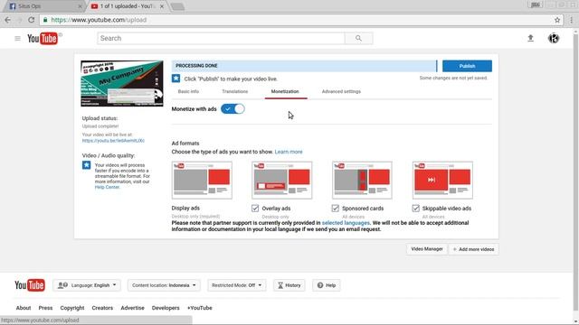Open the Copyright footer link
This screenshot has width=579, height=325.
[x=72, y=308]
